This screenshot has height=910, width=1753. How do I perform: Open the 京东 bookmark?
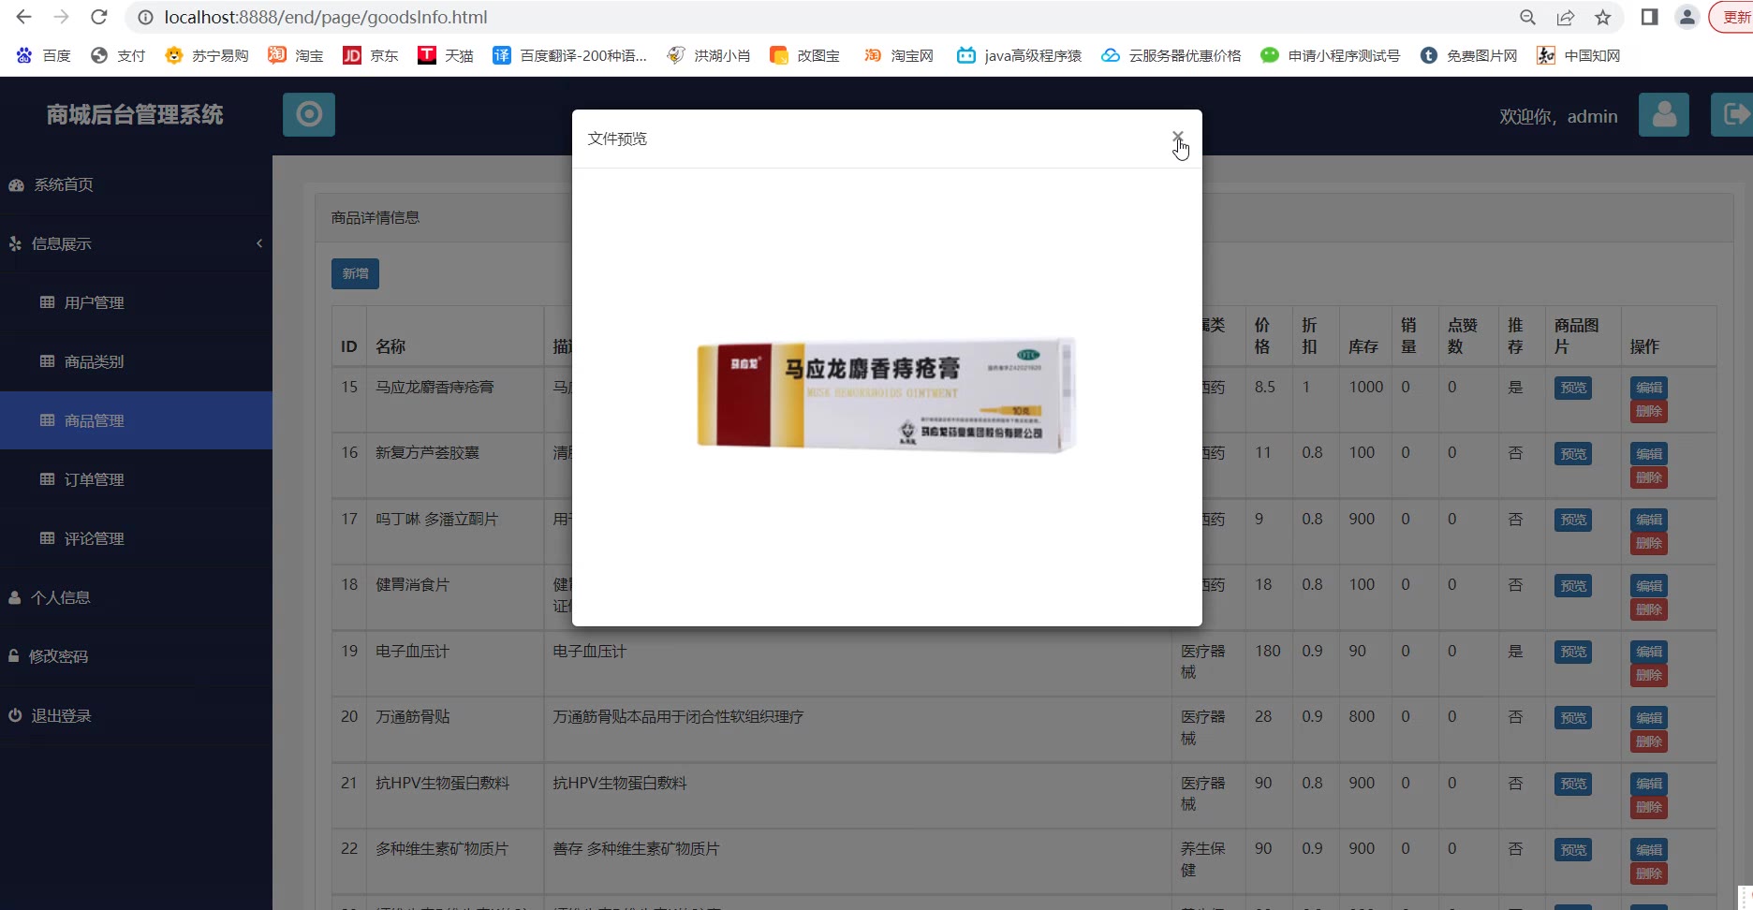click(x=371, y=55)
